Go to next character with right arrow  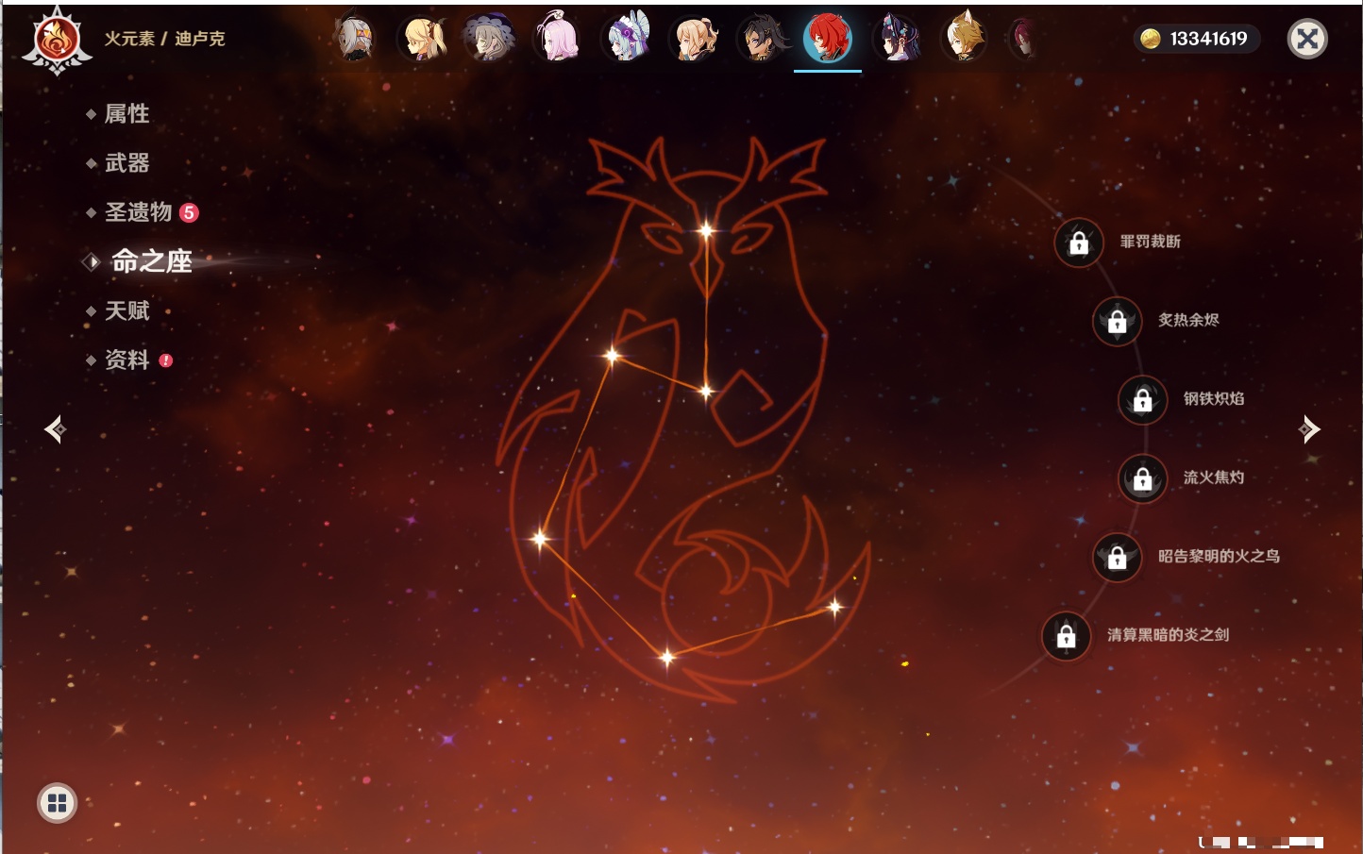[1308, 429]
